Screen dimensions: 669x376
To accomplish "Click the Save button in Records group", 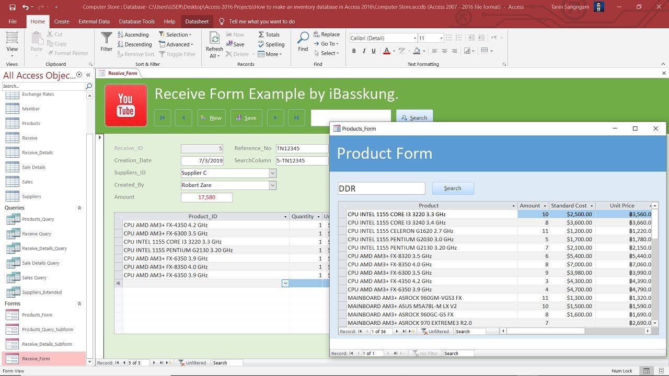I will click(x=235, y=44).
